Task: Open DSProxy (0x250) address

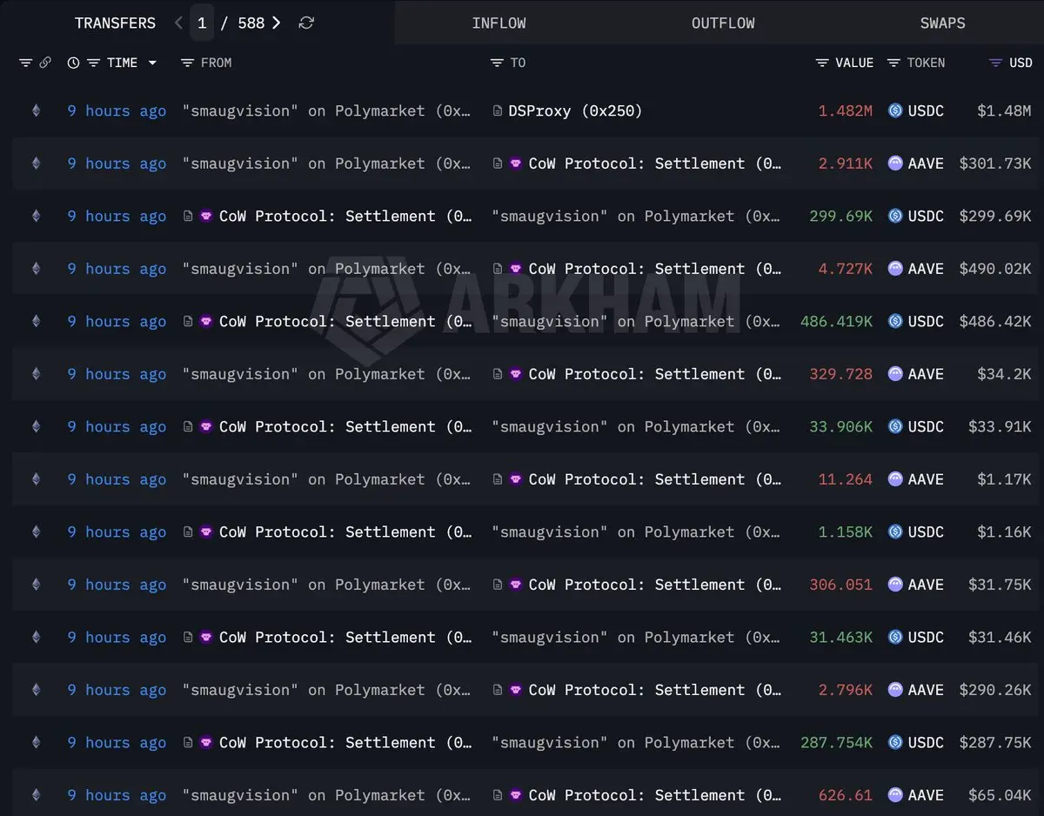Action: pyautogui.click(x=575, y=111)
